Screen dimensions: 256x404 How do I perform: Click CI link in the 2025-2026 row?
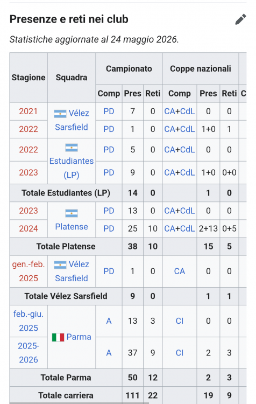[x=180, y=353]
